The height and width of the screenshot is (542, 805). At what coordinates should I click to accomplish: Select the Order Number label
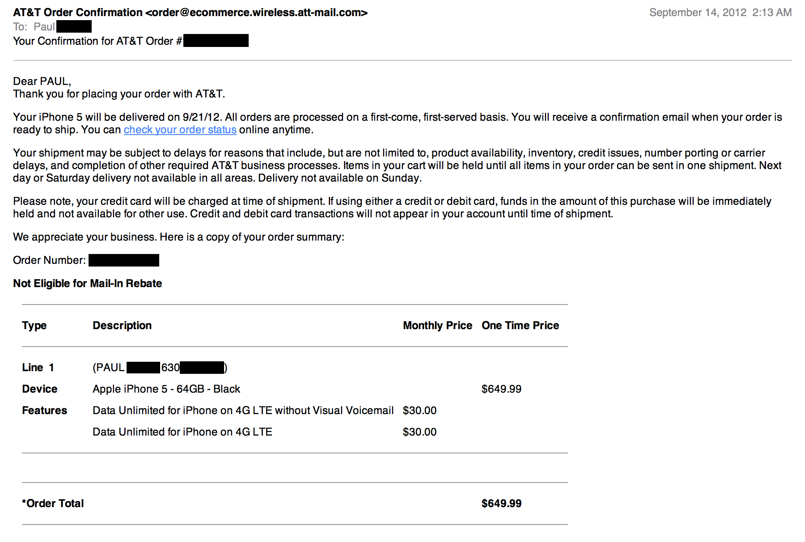(49, 260)
